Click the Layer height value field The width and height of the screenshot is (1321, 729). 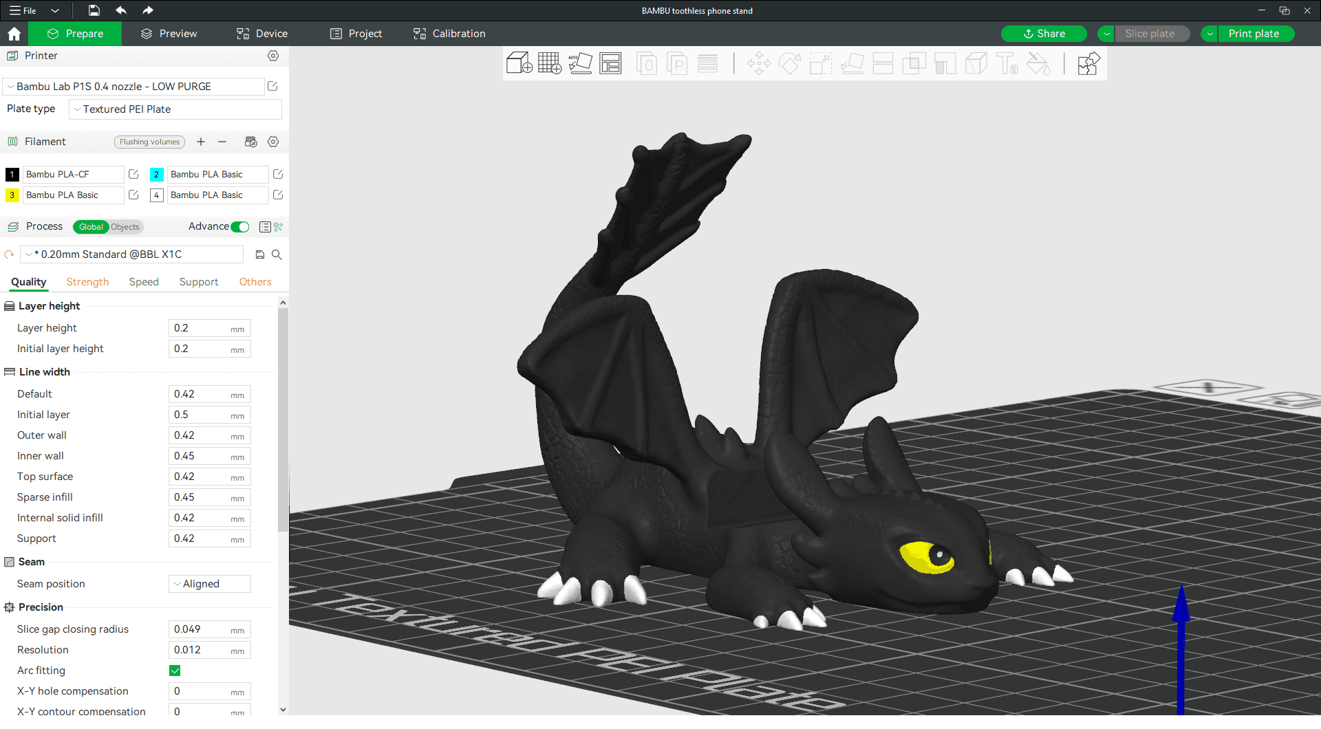[210, 328]
